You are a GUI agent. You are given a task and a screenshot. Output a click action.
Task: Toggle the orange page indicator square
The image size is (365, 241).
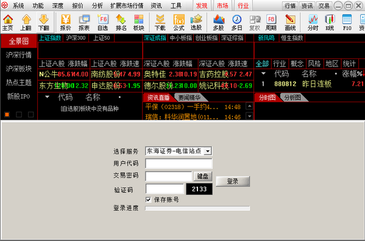(x=7, y=114)
